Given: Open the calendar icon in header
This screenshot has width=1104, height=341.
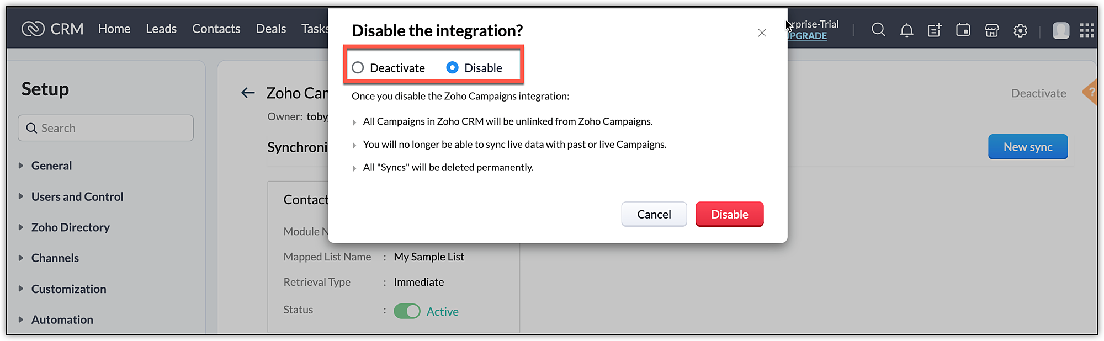Looking at the screenshot, I should click(963, 30).
